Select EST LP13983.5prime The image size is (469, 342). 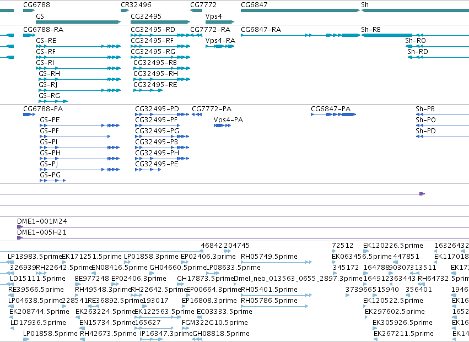click(x=34, y=257)
